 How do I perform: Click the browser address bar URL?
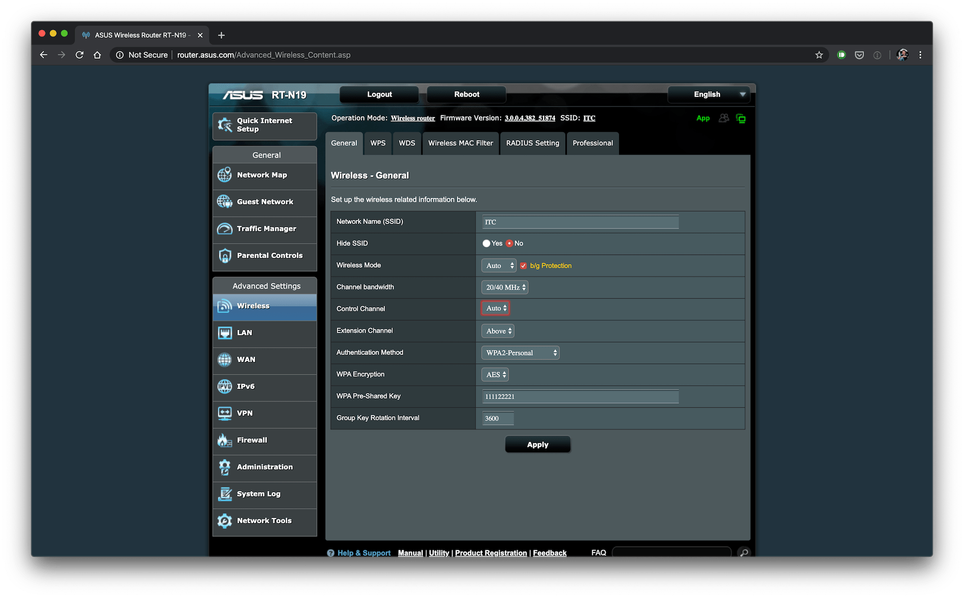264,55
